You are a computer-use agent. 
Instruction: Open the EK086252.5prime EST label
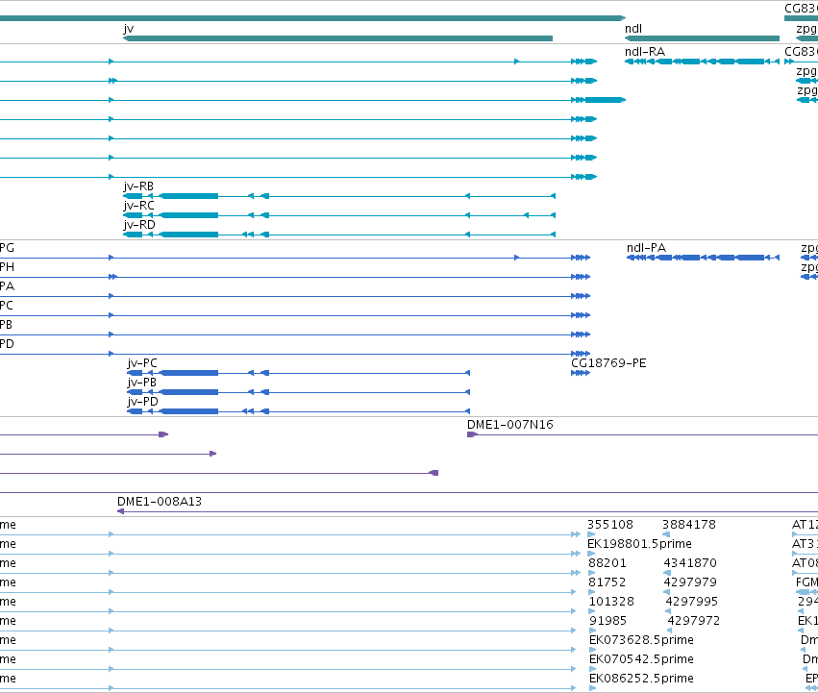(x=641, y=679)
